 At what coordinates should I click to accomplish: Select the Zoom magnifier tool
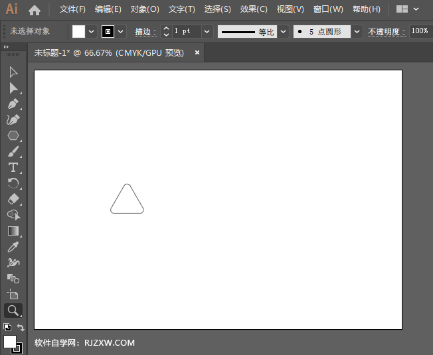[x=13, y=311]
